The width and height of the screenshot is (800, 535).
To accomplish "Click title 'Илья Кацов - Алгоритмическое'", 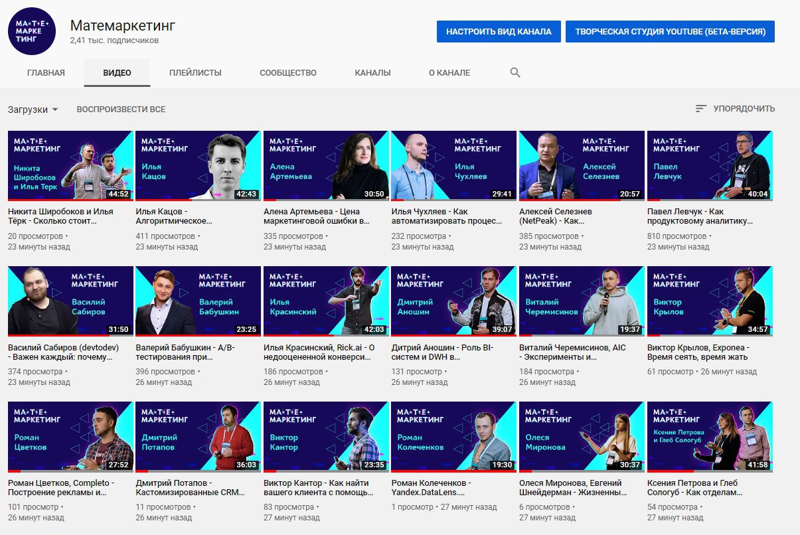I will 174,216.
